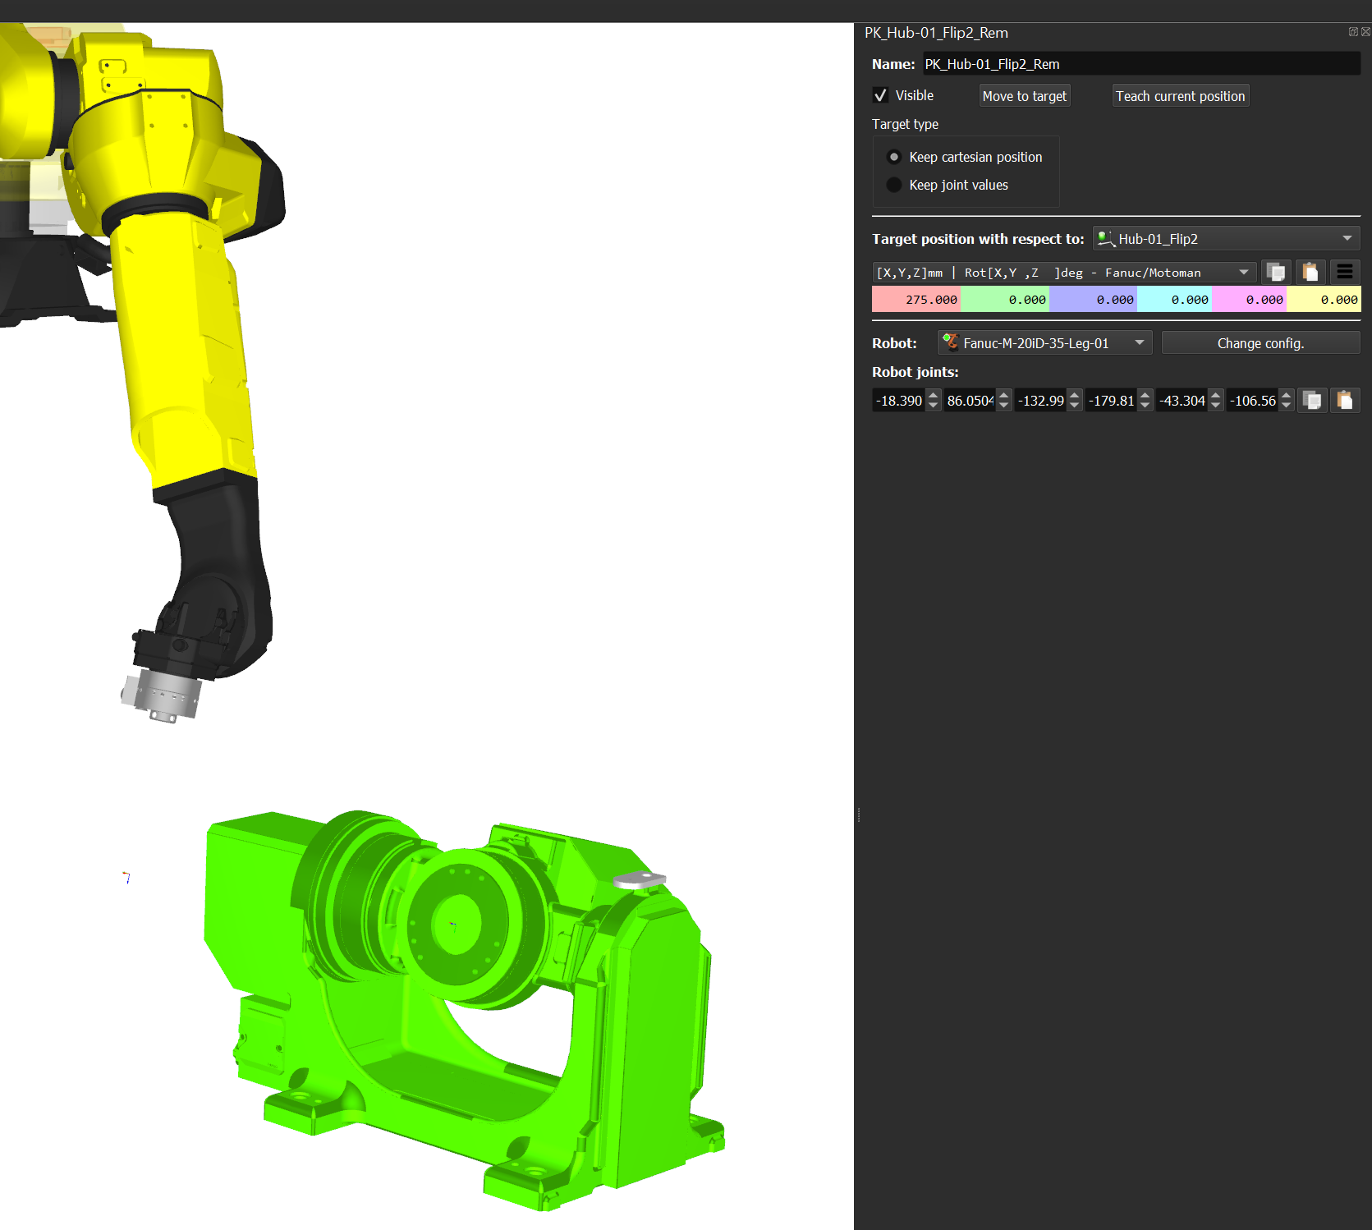
Task: Open the Hub-01_Flip2 reference frame dropdown
Action: click(1226, 239)
